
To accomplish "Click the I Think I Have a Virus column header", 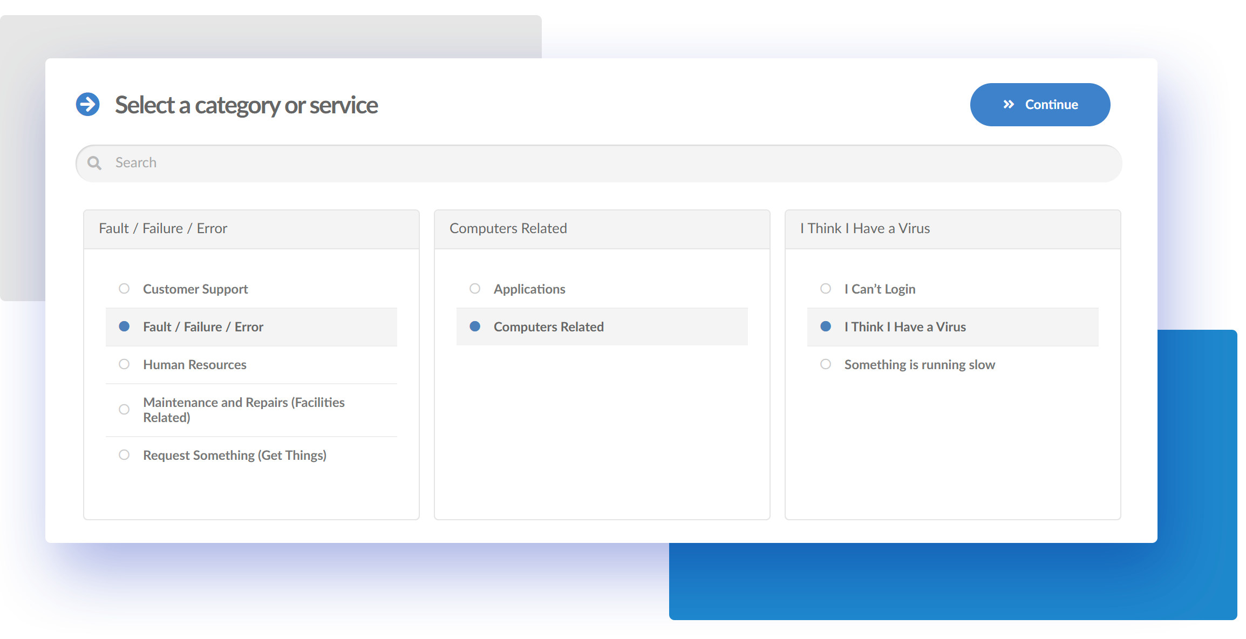I will [953, 229].
